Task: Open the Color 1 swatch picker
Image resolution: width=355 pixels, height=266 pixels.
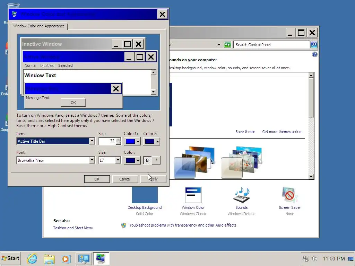Action: (132, 141)
